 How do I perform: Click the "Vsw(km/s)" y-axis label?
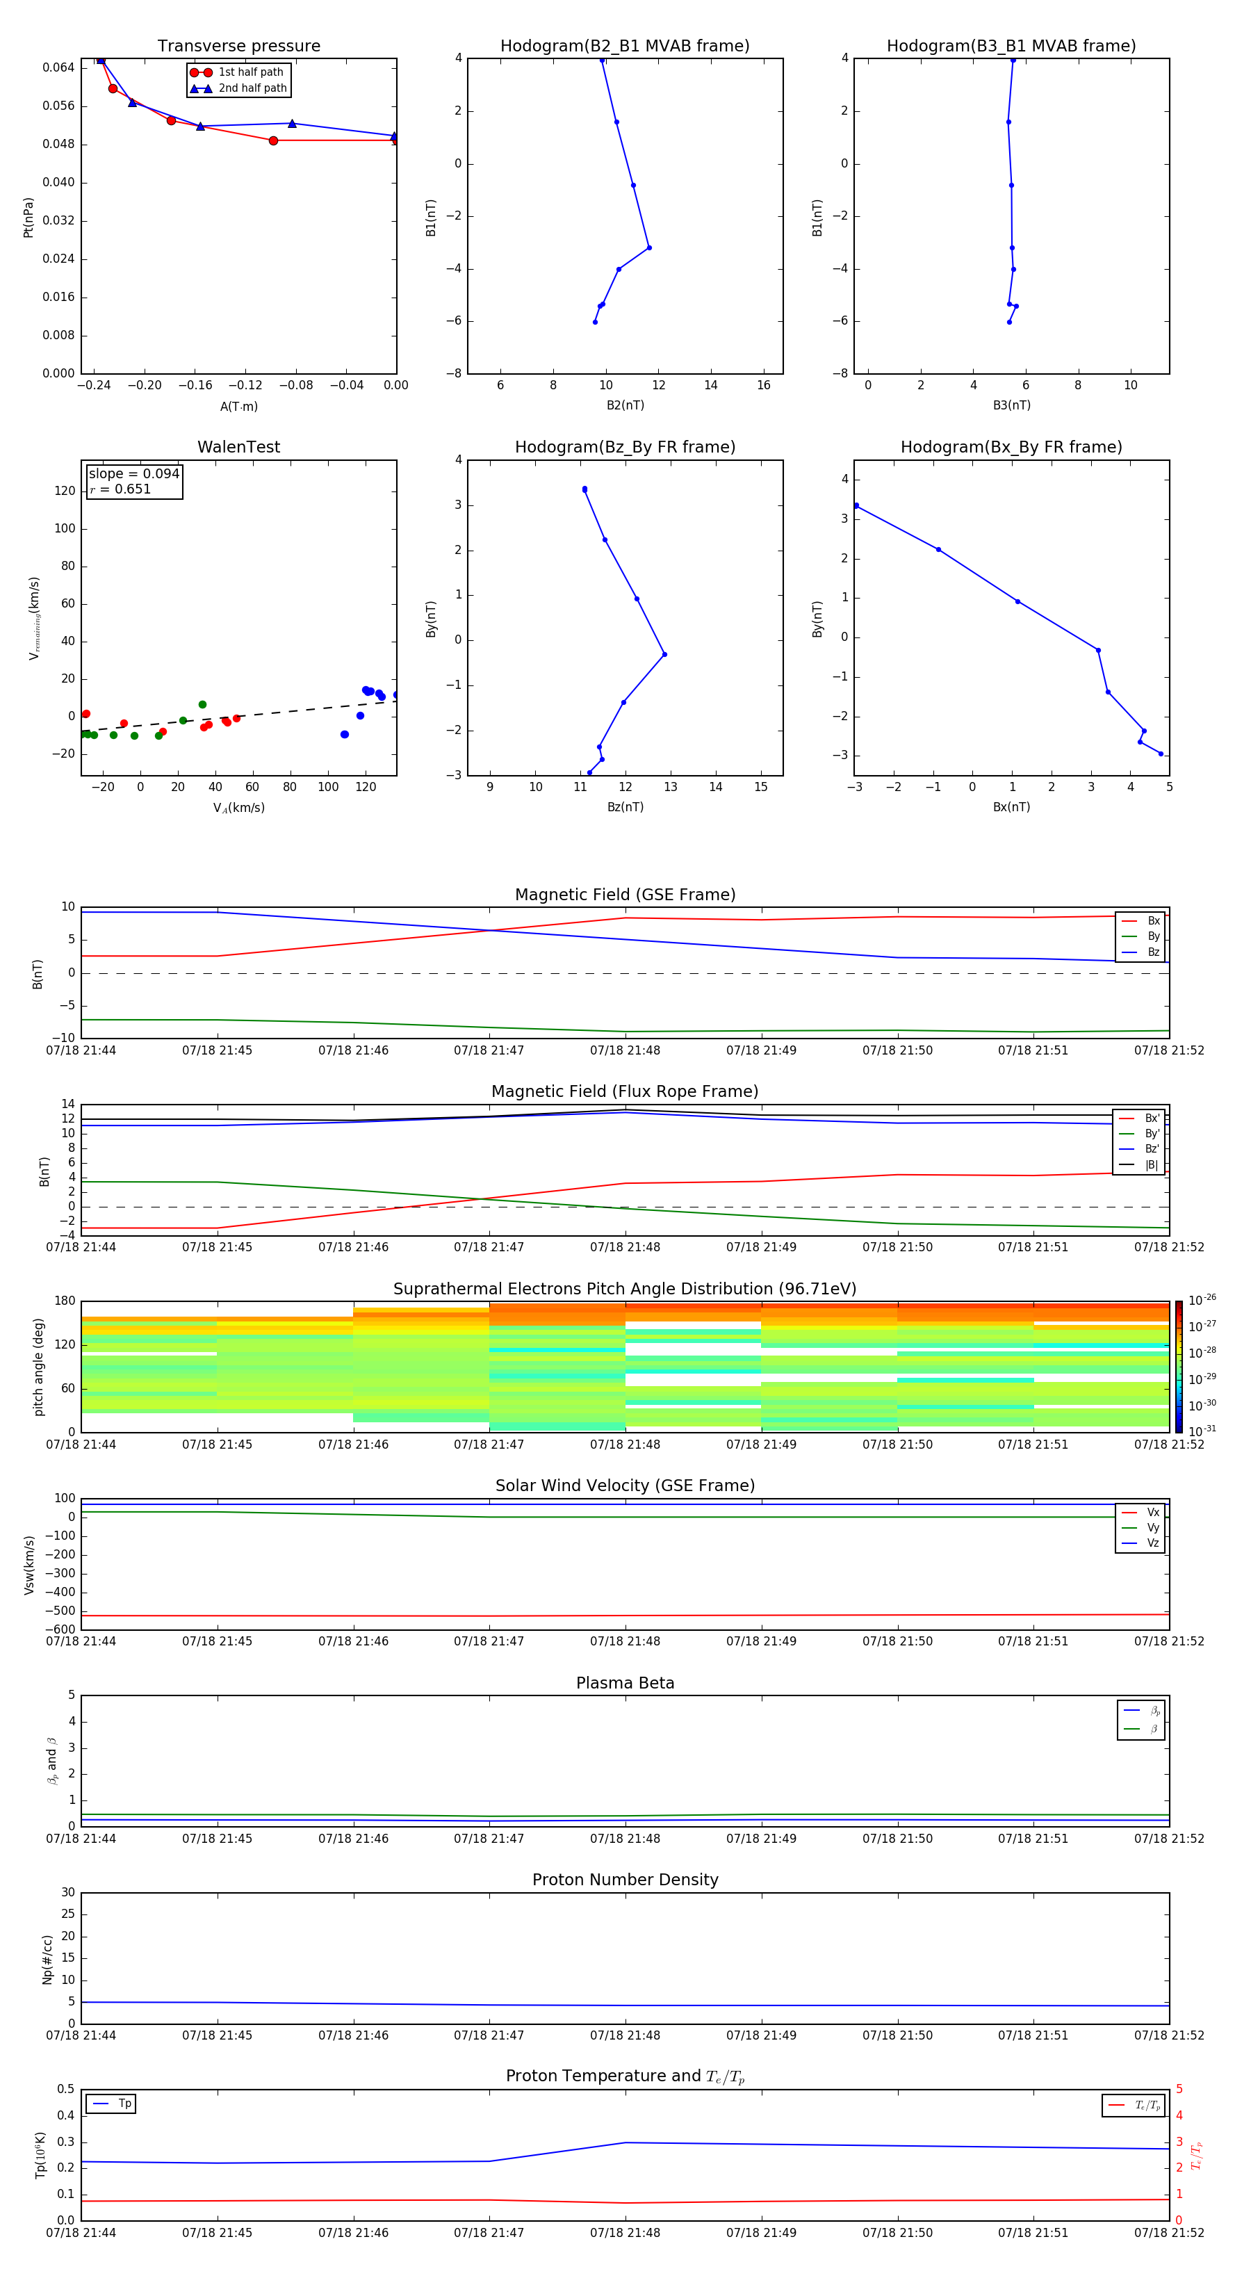[28, 1565]
